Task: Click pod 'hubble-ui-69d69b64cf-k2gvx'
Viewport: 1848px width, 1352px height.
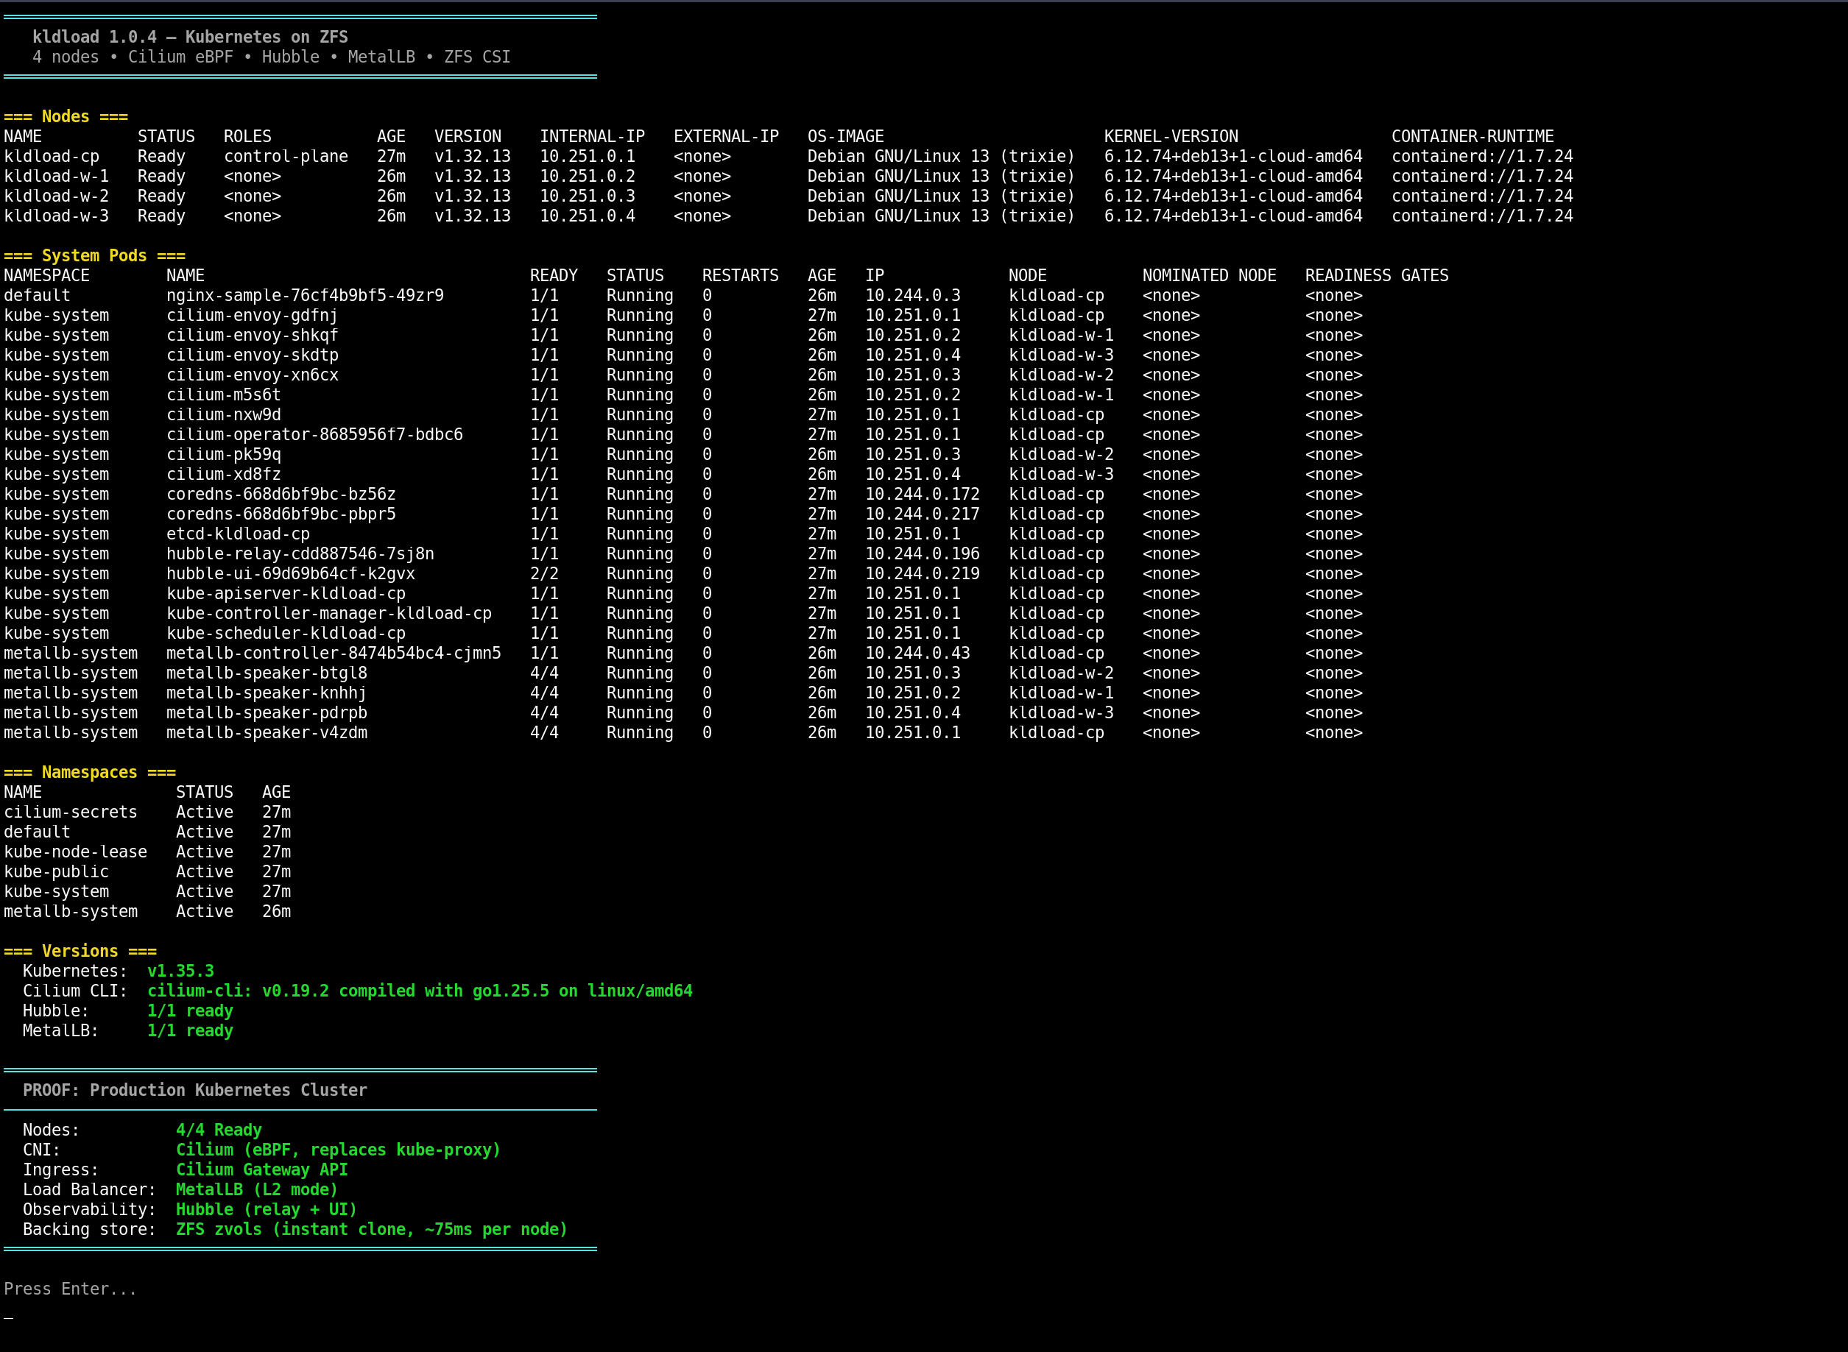Action: tap(291, 574)
